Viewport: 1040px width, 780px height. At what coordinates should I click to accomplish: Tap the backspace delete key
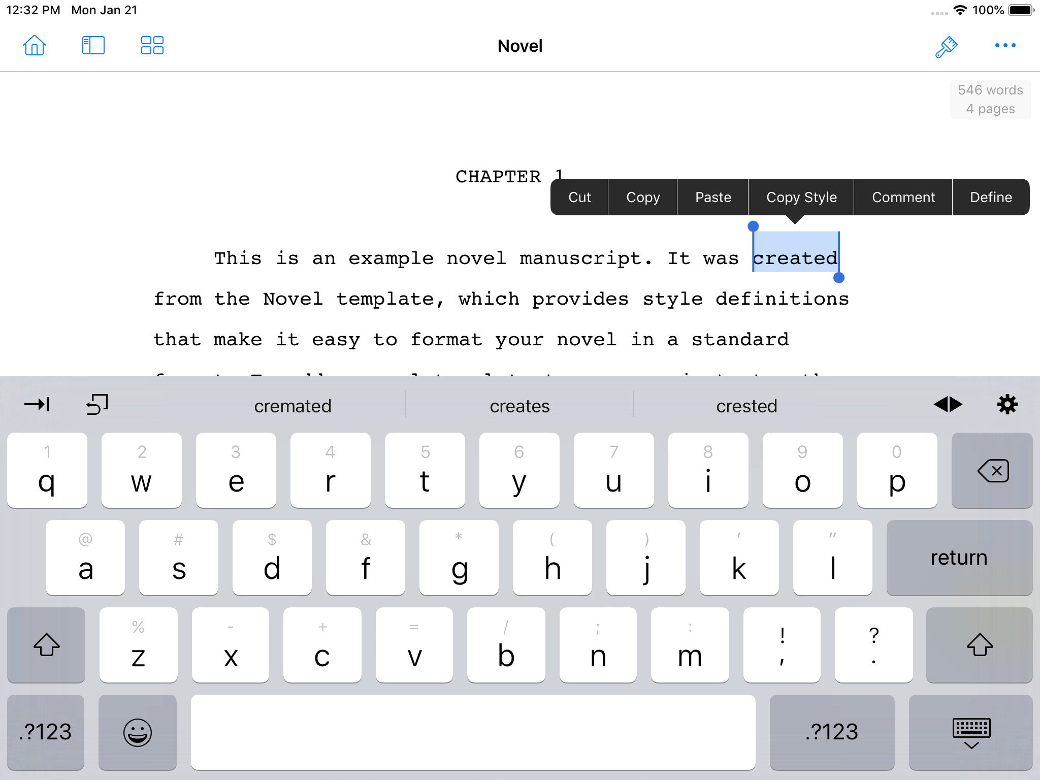click(992, 470)
